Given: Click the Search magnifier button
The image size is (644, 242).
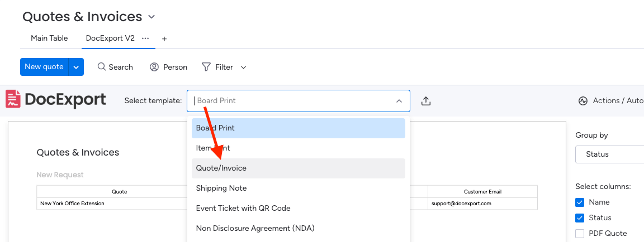Looking at the screenshot, I should 115,67.
